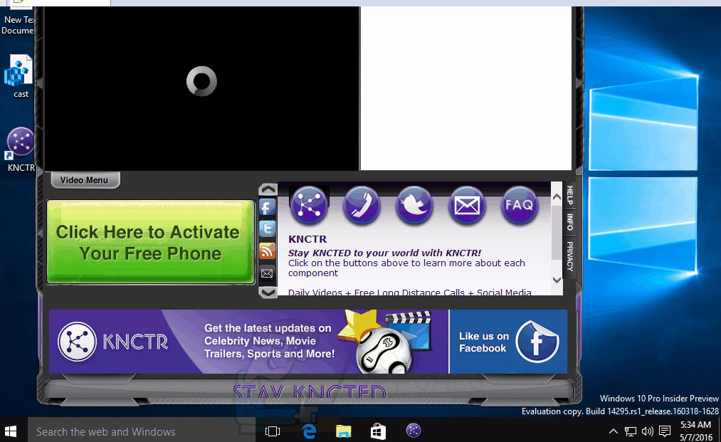Click the KNCTR celebrity news banner

[249, 341]
